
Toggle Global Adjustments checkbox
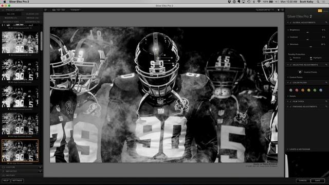click(x=291, y=23)
